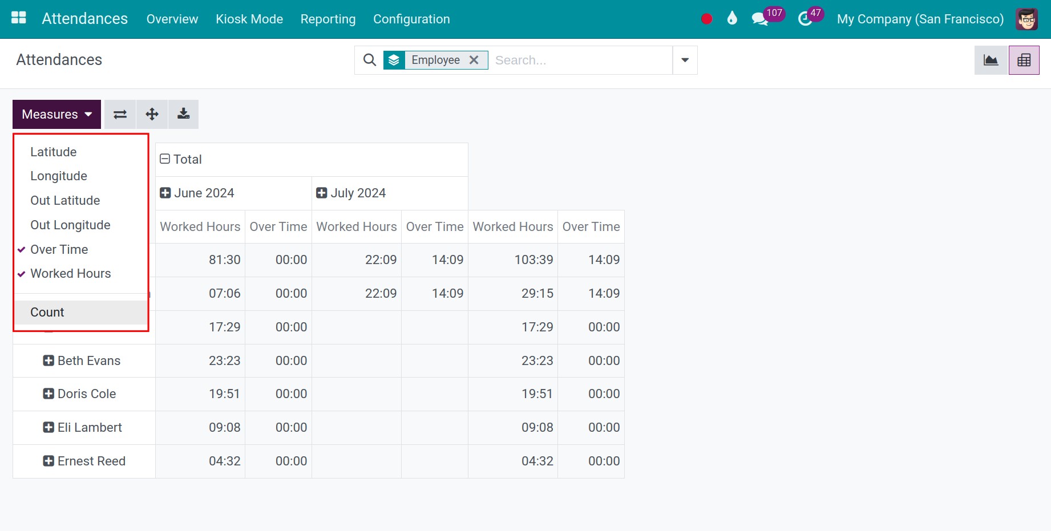The width and height of the screenshot is (1051, 531).
Task: Switch to pivot table view
Action: pyautogui.click(x=1024, y=60)
